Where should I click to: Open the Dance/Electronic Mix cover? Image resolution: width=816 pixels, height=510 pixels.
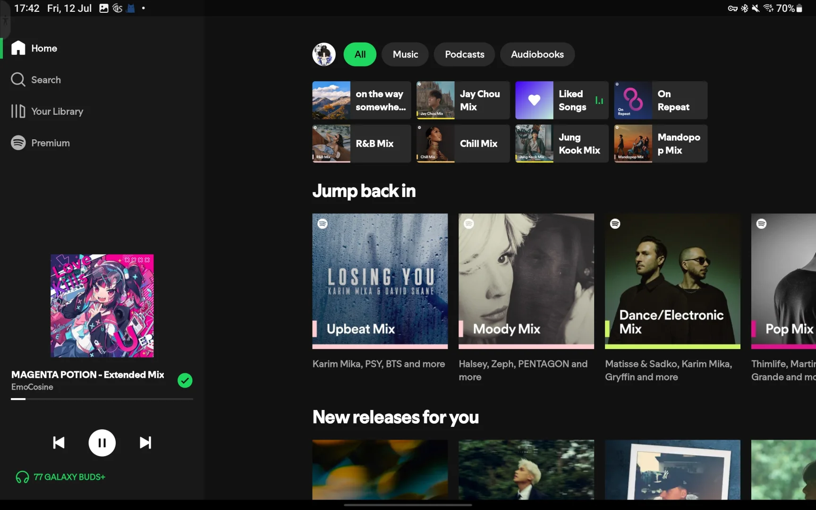tap(673, 281)
